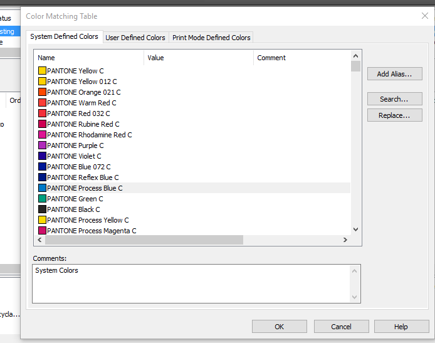Sort by the Name column header

point(89,58)
